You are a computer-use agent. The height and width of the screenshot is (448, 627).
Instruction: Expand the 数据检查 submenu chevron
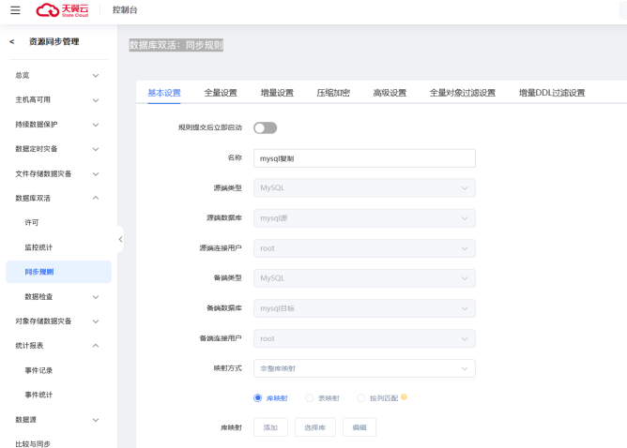[96, 296]
